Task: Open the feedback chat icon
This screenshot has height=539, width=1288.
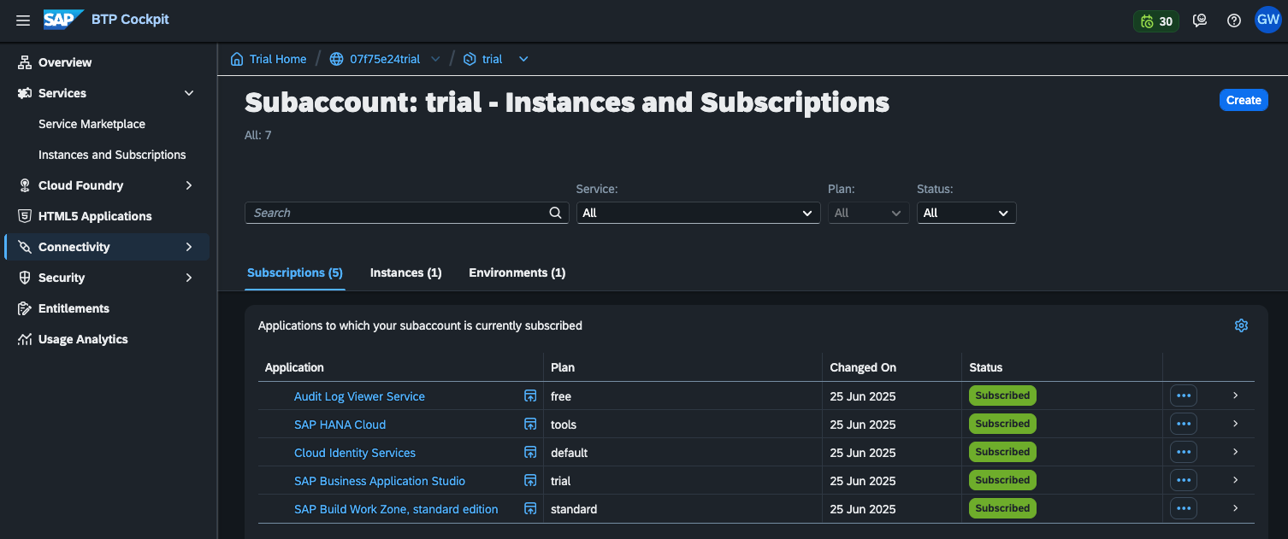Action: coord(1200,21)
